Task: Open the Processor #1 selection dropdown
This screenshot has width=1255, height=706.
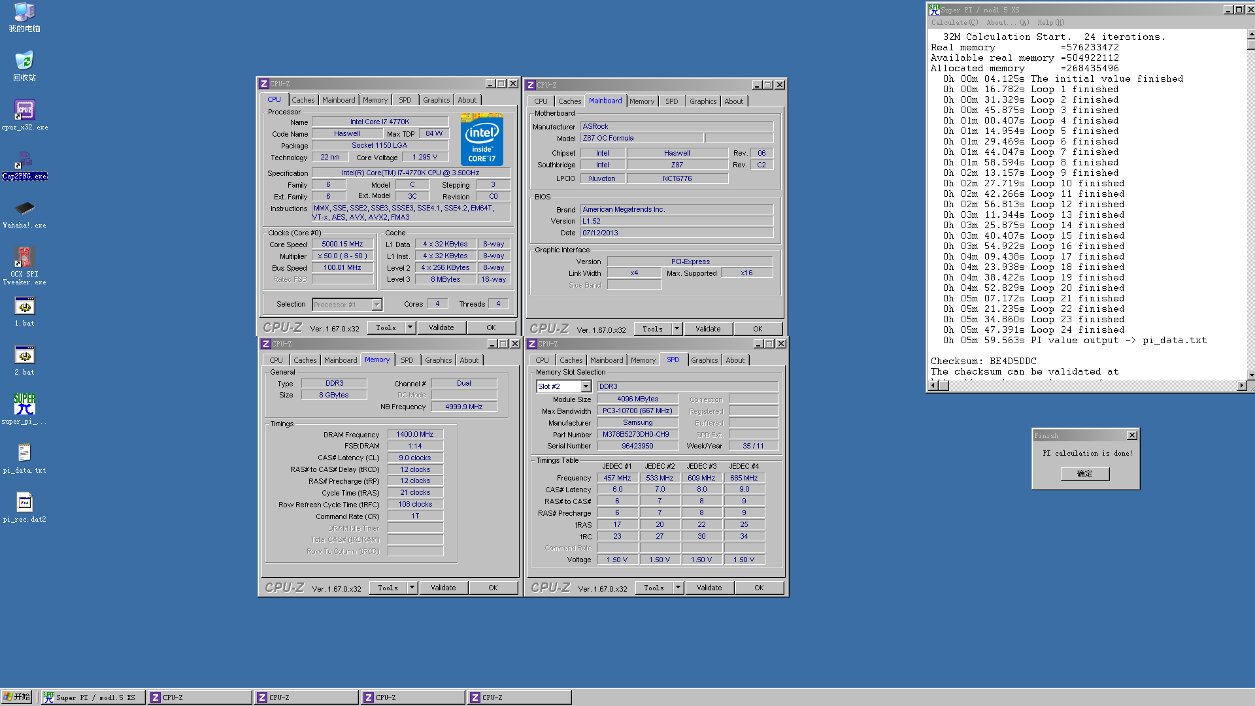Action: [376, 305]
